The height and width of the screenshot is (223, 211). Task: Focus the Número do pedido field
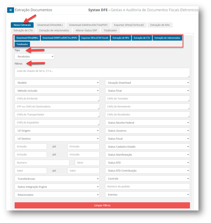click(148, 187)
